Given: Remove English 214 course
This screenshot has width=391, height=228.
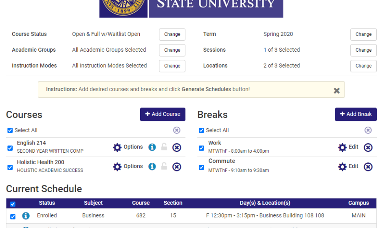Looking at the screenshot, I should (x=176, y=147).
